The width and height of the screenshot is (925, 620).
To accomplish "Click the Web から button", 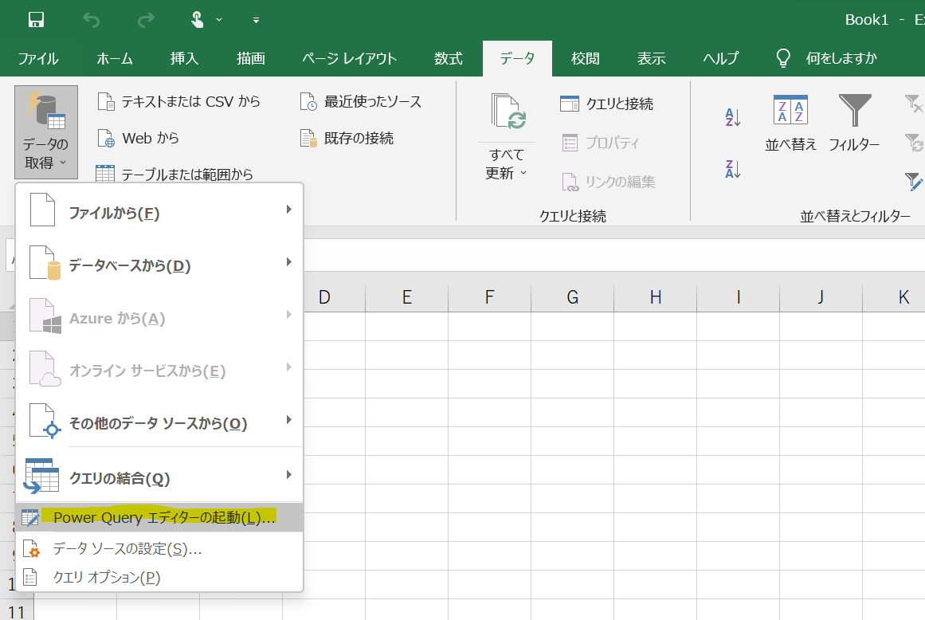I will click(x=138, y=139).
